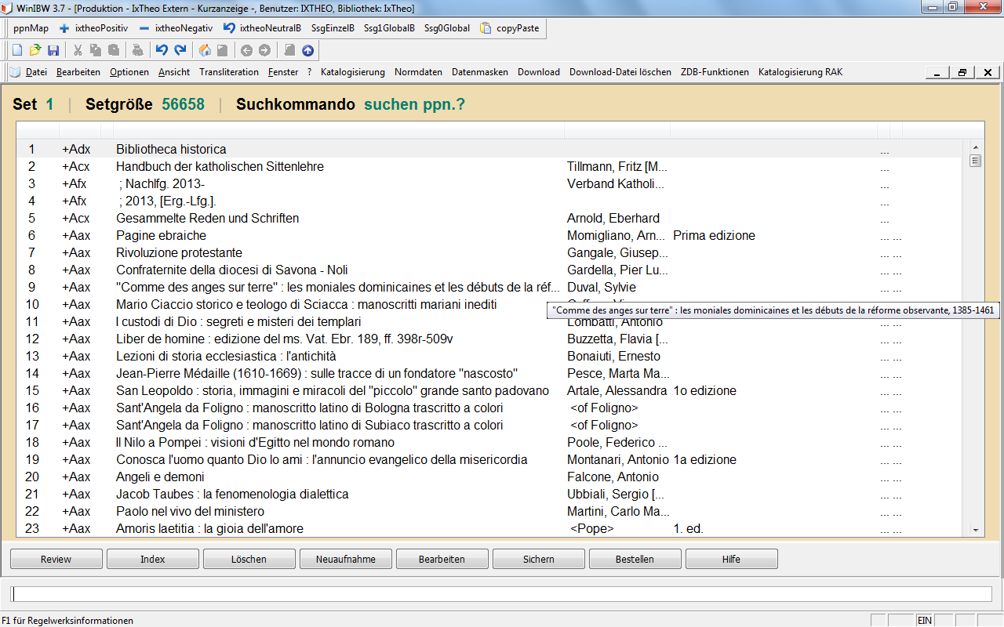1004x627 pixels.
Task: Click the Neuaufnahme button
Action: point(346,560)
